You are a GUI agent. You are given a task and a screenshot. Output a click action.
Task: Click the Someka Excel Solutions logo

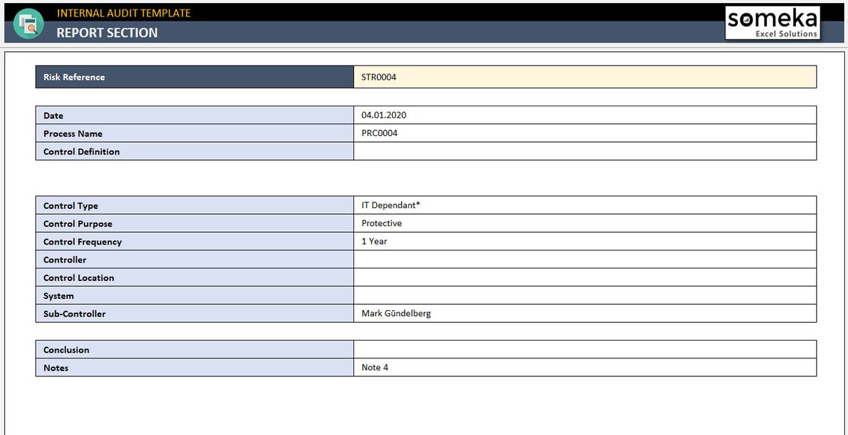pyautogui.click(x=772, y=22)
